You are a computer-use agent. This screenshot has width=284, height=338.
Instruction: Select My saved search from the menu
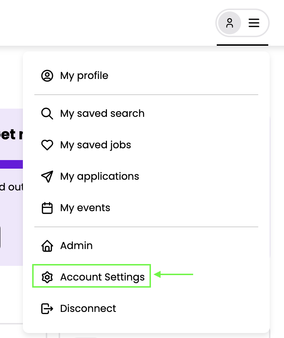click(102, 114)
